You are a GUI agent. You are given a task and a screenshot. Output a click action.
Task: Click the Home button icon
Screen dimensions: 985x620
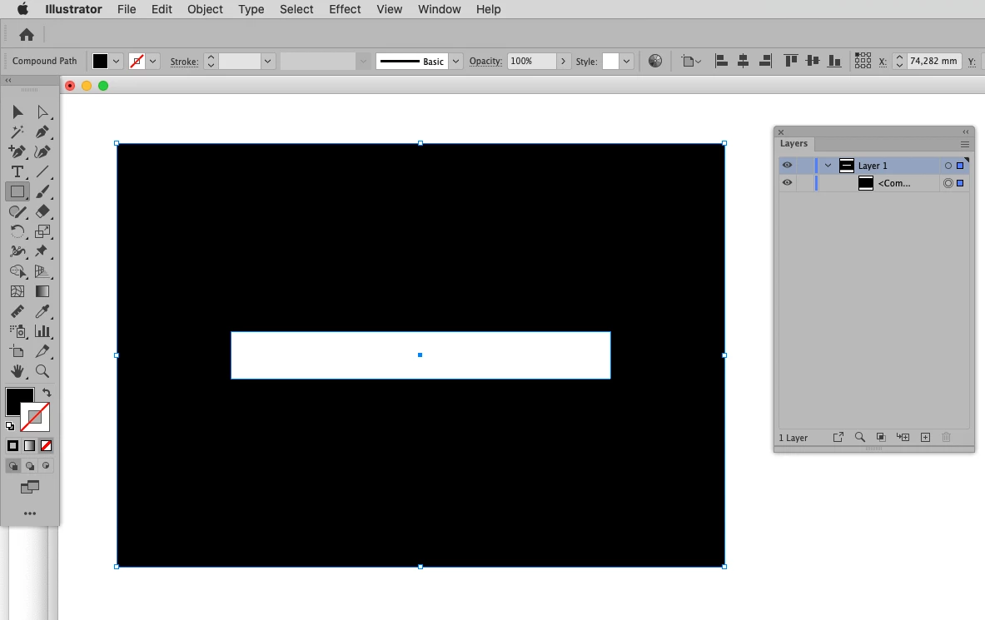27,35
